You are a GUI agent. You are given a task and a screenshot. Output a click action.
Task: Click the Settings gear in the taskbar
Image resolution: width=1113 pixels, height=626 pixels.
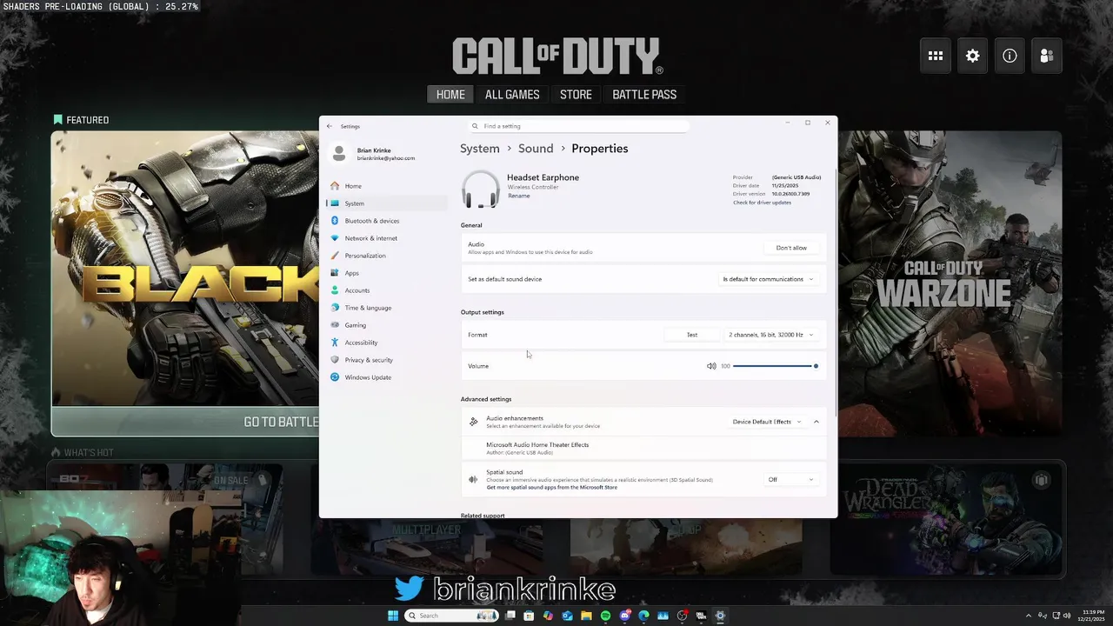[720, 616]
